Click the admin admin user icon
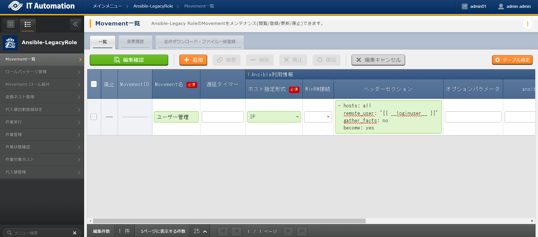The height and width of the screenshot is (237, 538). tap(501, 6)
